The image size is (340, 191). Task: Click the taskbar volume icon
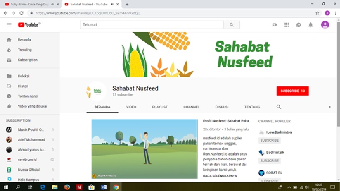pos(306,187)
